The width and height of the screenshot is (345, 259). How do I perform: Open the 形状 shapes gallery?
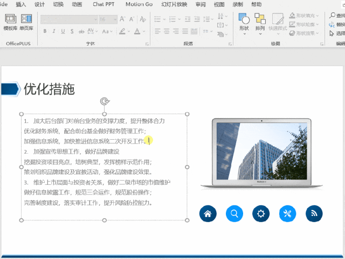[244, 24]
